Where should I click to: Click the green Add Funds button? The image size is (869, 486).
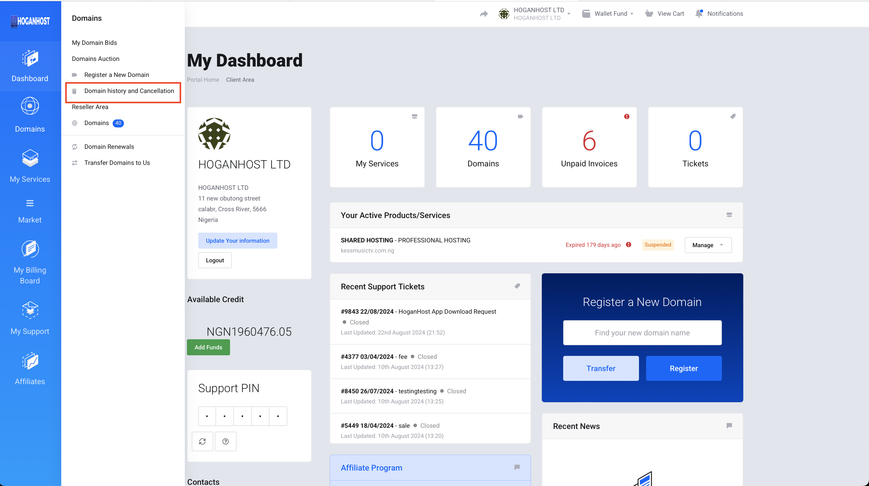[208, 347]
